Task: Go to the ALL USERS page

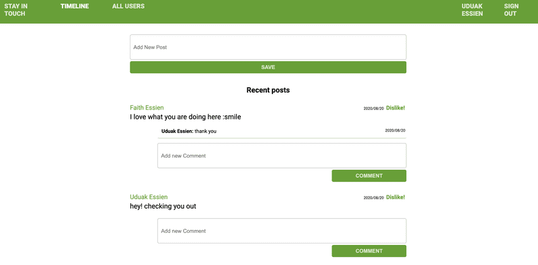Action: (128, 6)
